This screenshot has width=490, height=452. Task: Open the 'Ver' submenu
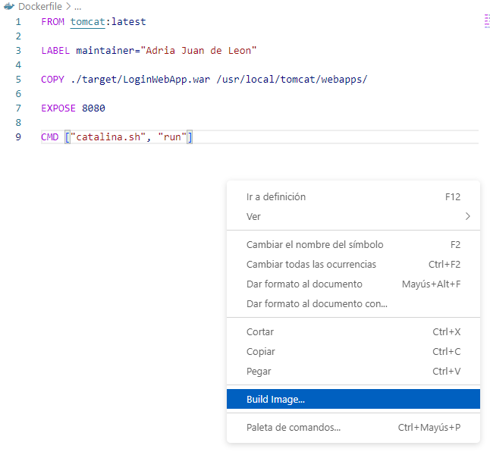(x=353, y=216)
